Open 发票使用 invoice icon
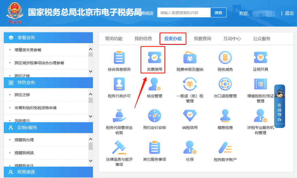 click(x=154, y=57)
